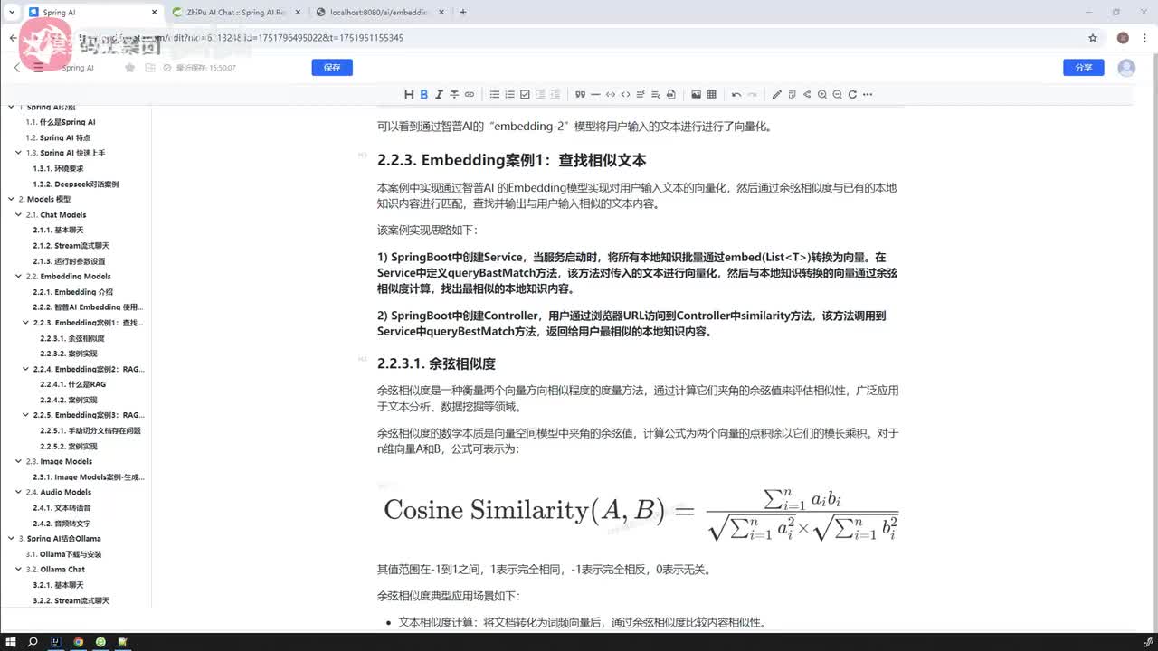Collapse 2.2.5. Embedding案例3 RAG node
This screenshot has width=1158, height=651.
click(x=24, y=415)
